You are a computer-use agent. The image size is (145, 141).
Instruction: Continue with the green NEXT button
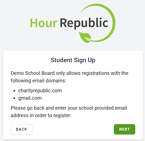(125, 129)
